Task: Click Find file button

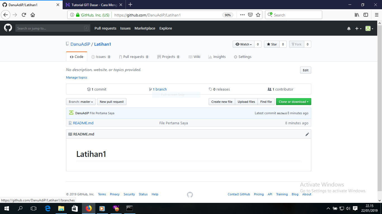Action: coord(266,102)
